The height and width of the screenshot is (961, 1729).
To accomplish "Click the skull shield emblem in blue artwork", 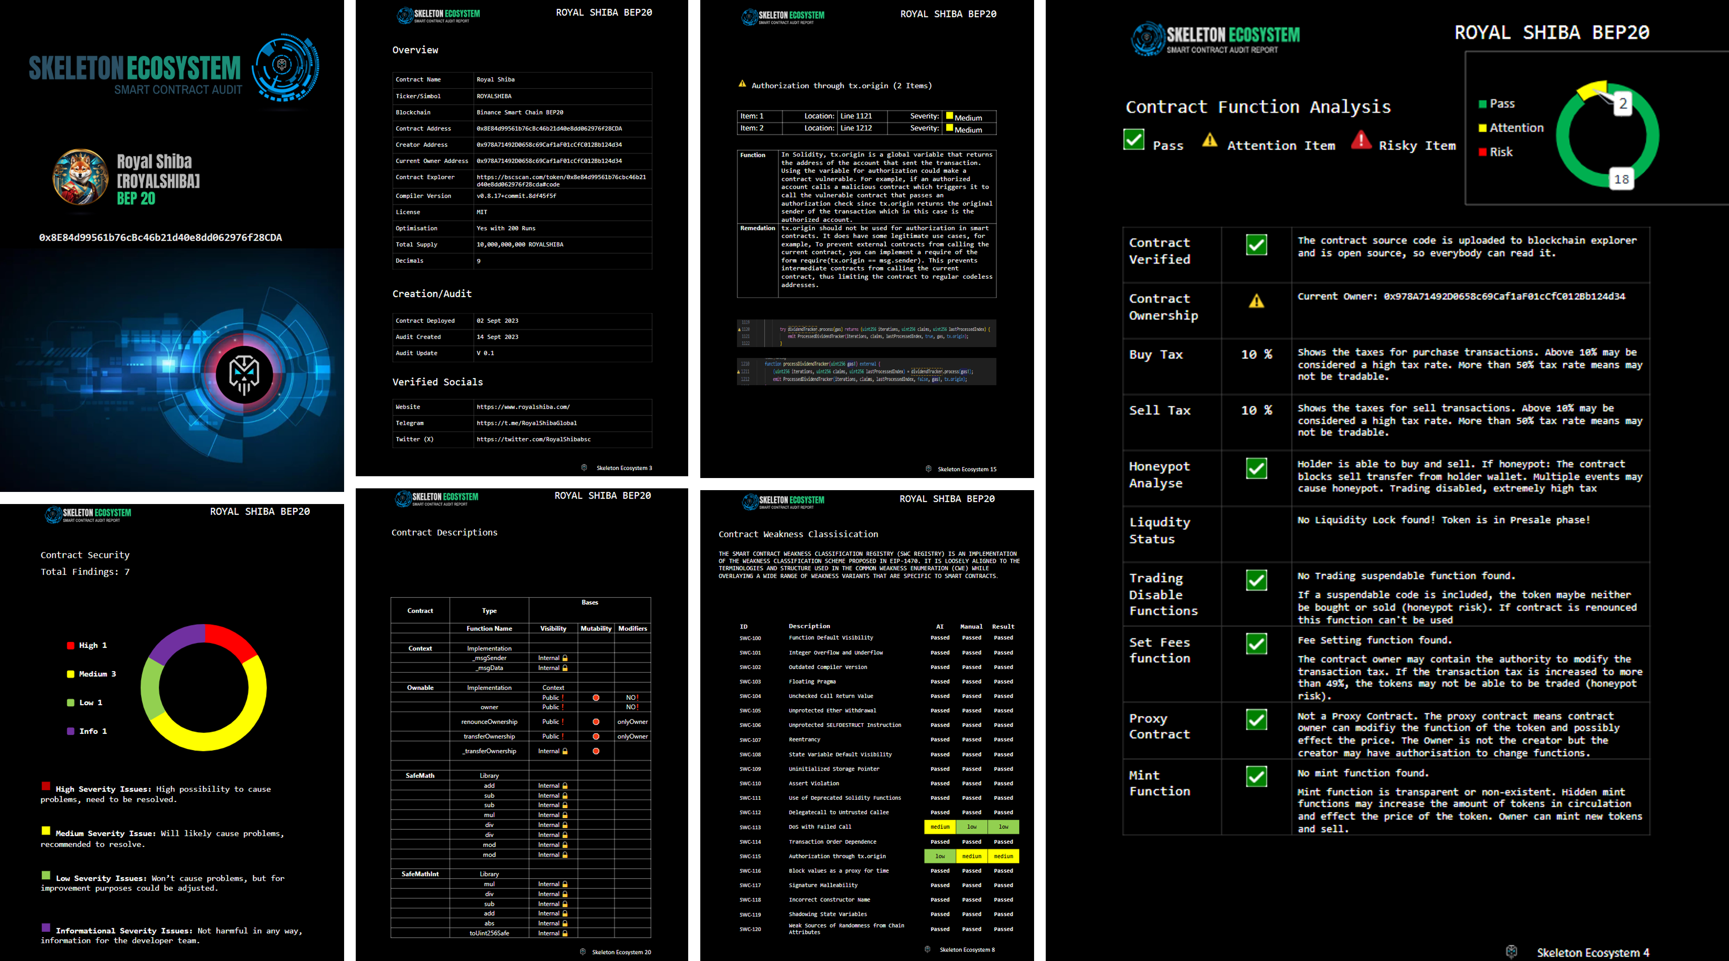I will (244, 374).
